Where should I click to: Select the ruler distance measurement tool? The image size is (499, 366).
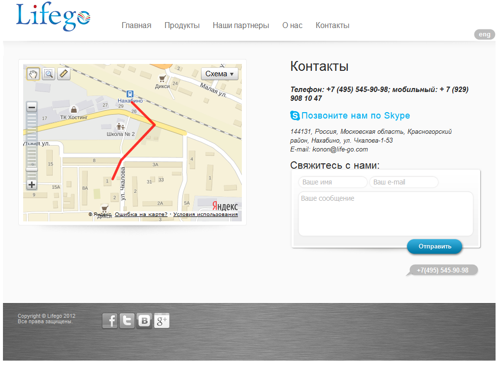click(x=64, y=74)
